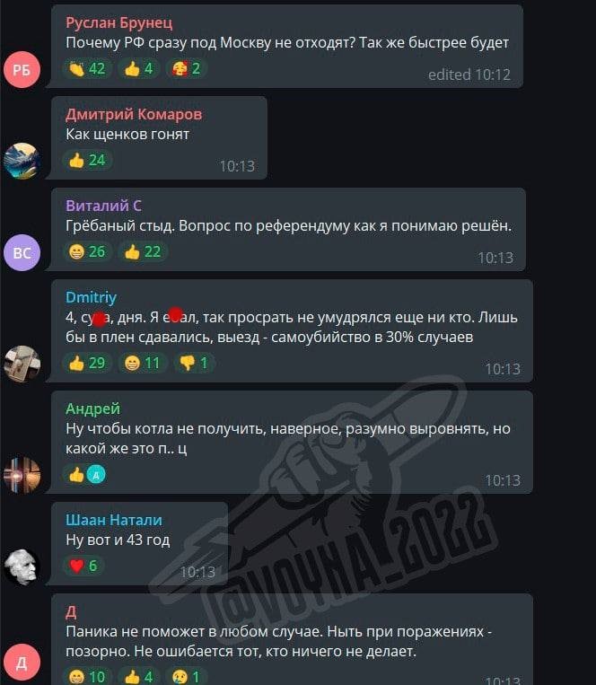Open the sender name Дмитрий Комаров
This screenshot has height=685, width=596.
pyautogui.click(x=134, y=114)
